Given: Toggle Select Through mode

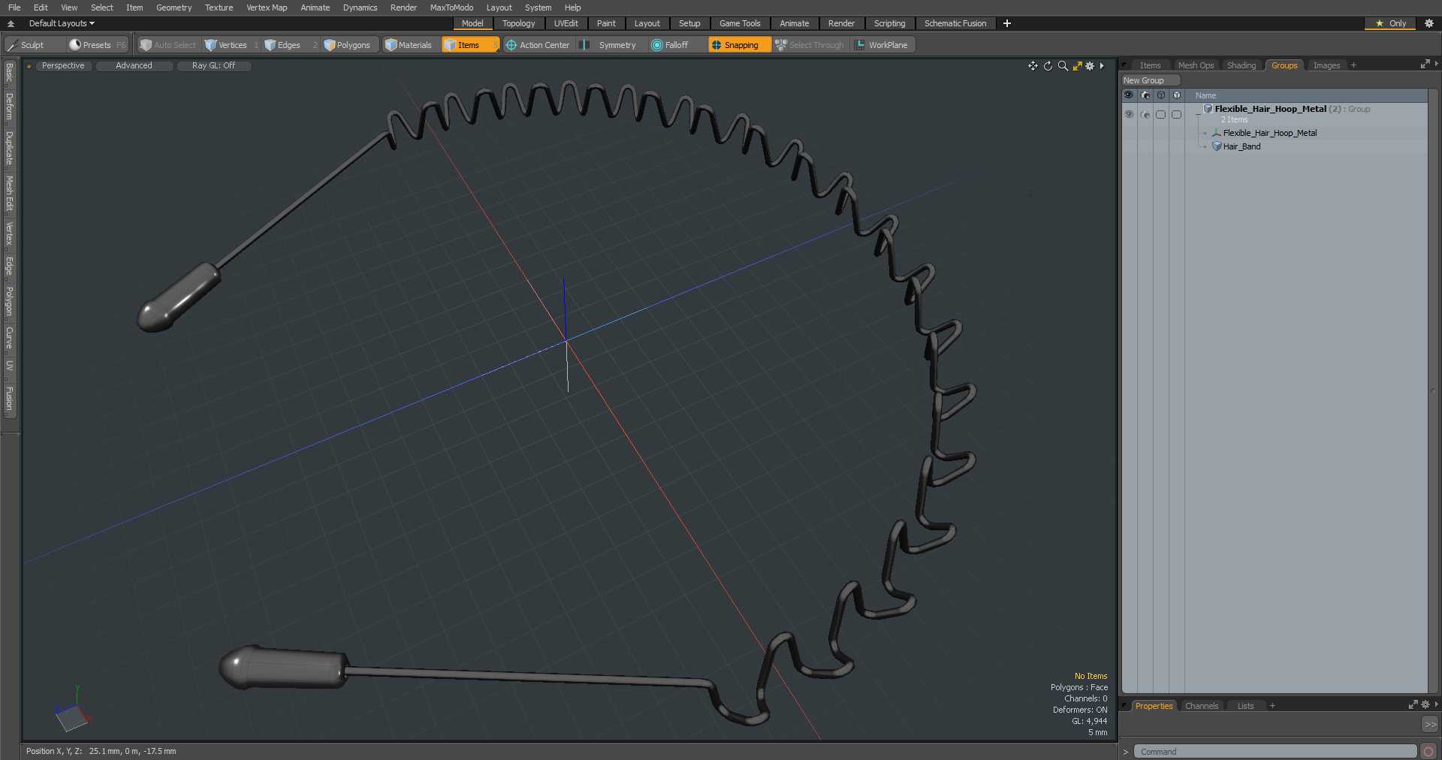Looking at the screenshot, I should point(810,45).
